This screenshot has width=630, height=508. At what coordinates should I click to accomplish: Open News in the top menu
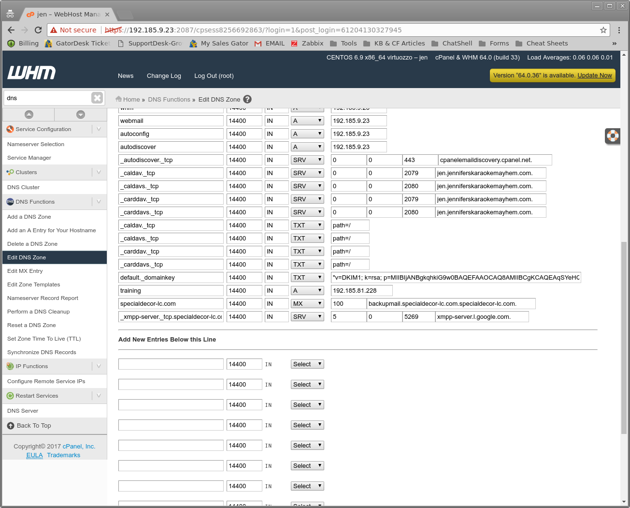(x=126, y=76)
